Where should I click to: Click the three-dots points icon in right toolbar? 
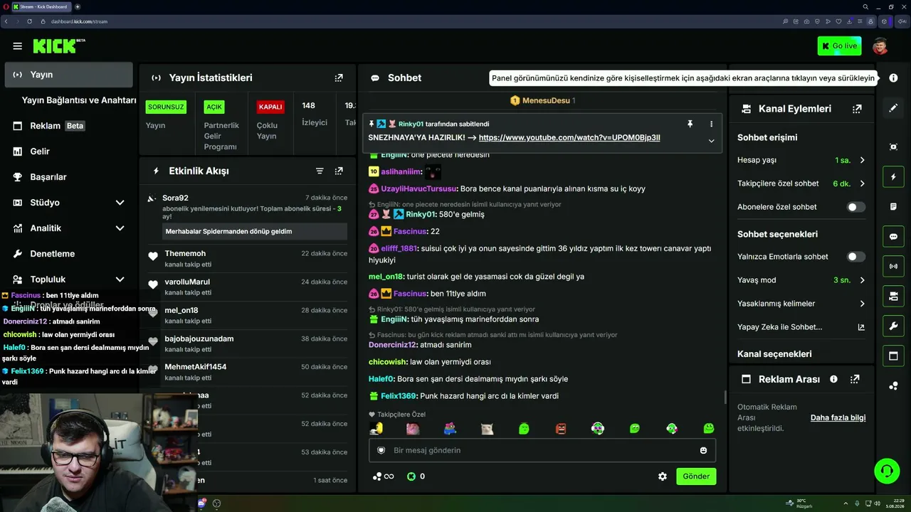click(893, 386)
